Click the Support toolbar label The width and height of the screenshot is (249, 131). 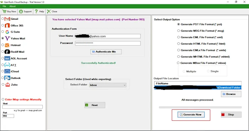click(28, 12)
